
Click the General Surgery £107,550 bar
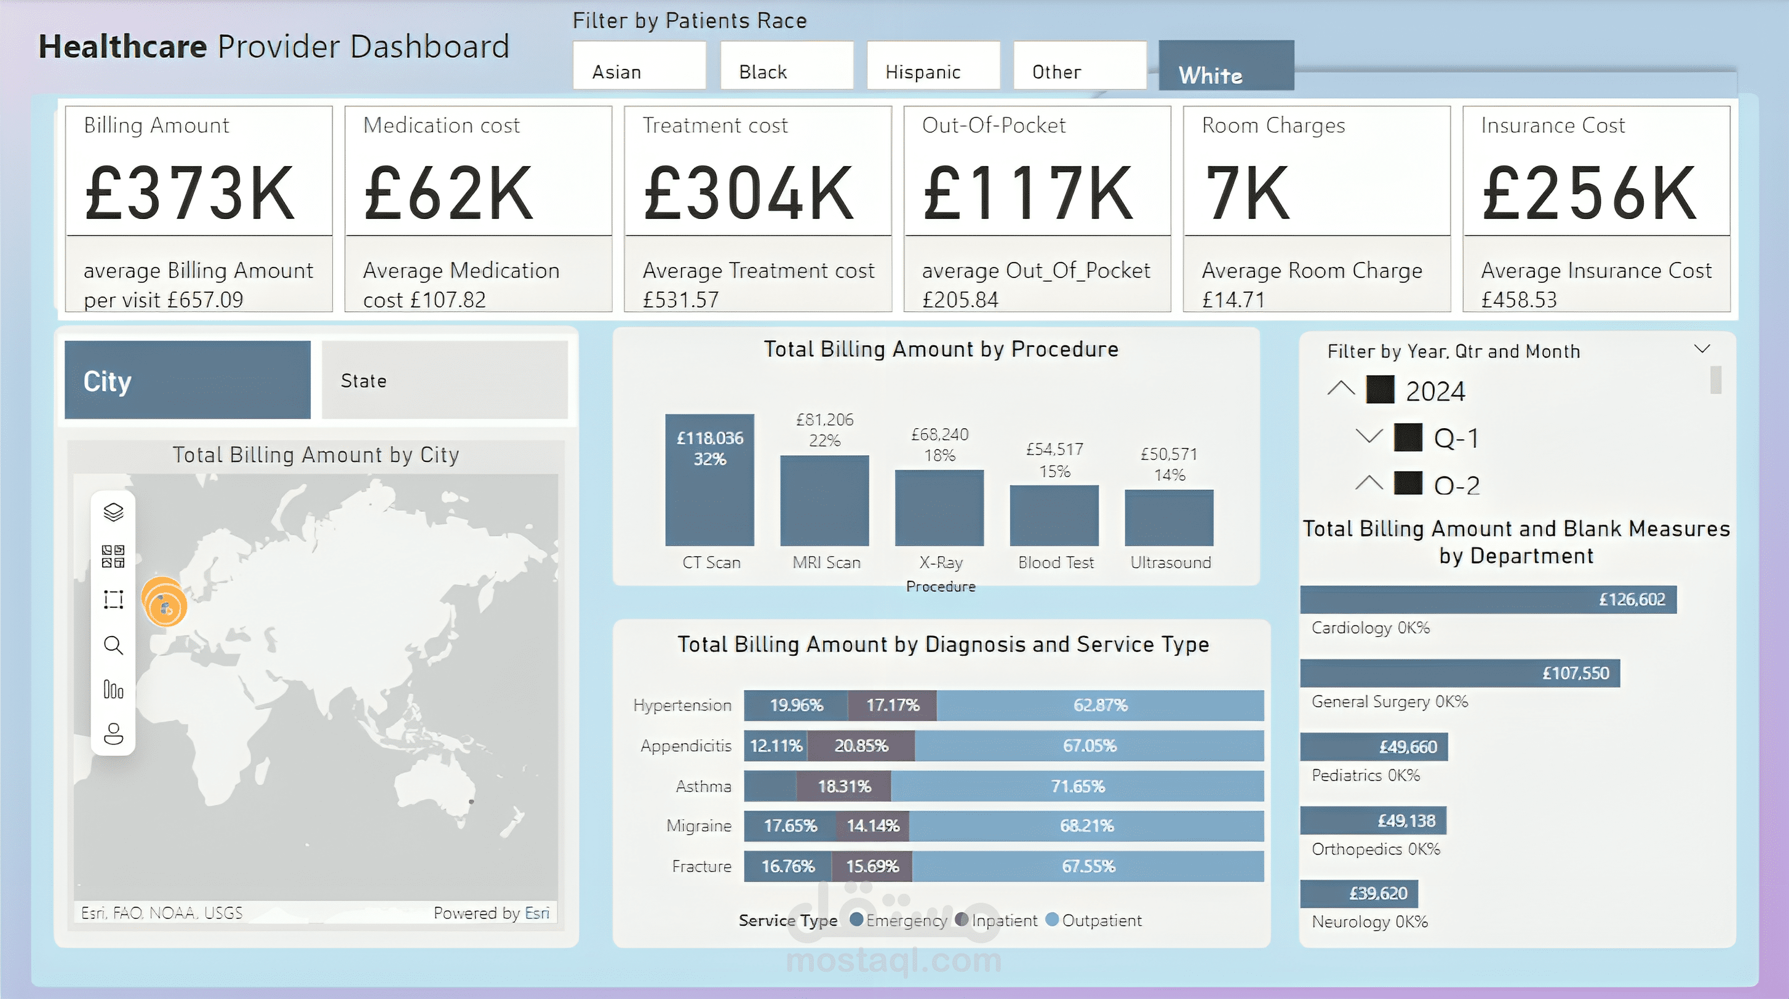1460,673
